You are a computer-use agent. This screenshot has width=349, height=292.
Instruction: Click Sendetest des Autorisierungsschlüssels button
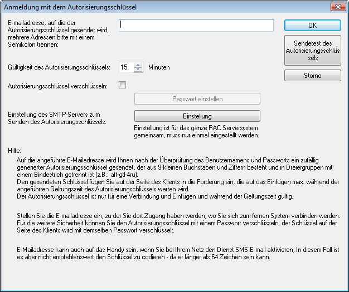[313, 51]
